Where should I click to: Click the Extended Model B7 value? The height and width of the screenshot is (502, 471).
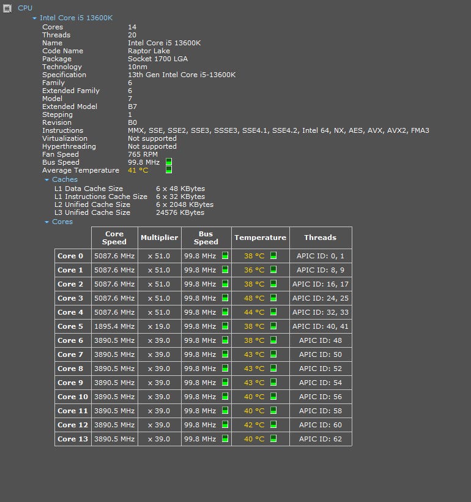point(133,107)
